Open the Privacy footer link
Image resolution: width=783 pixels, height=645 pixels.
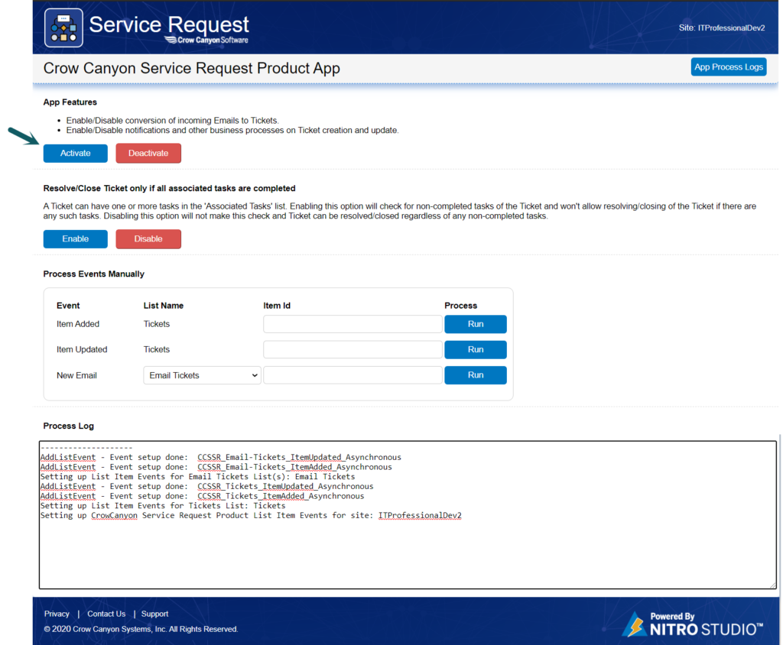tap(57, 614)
